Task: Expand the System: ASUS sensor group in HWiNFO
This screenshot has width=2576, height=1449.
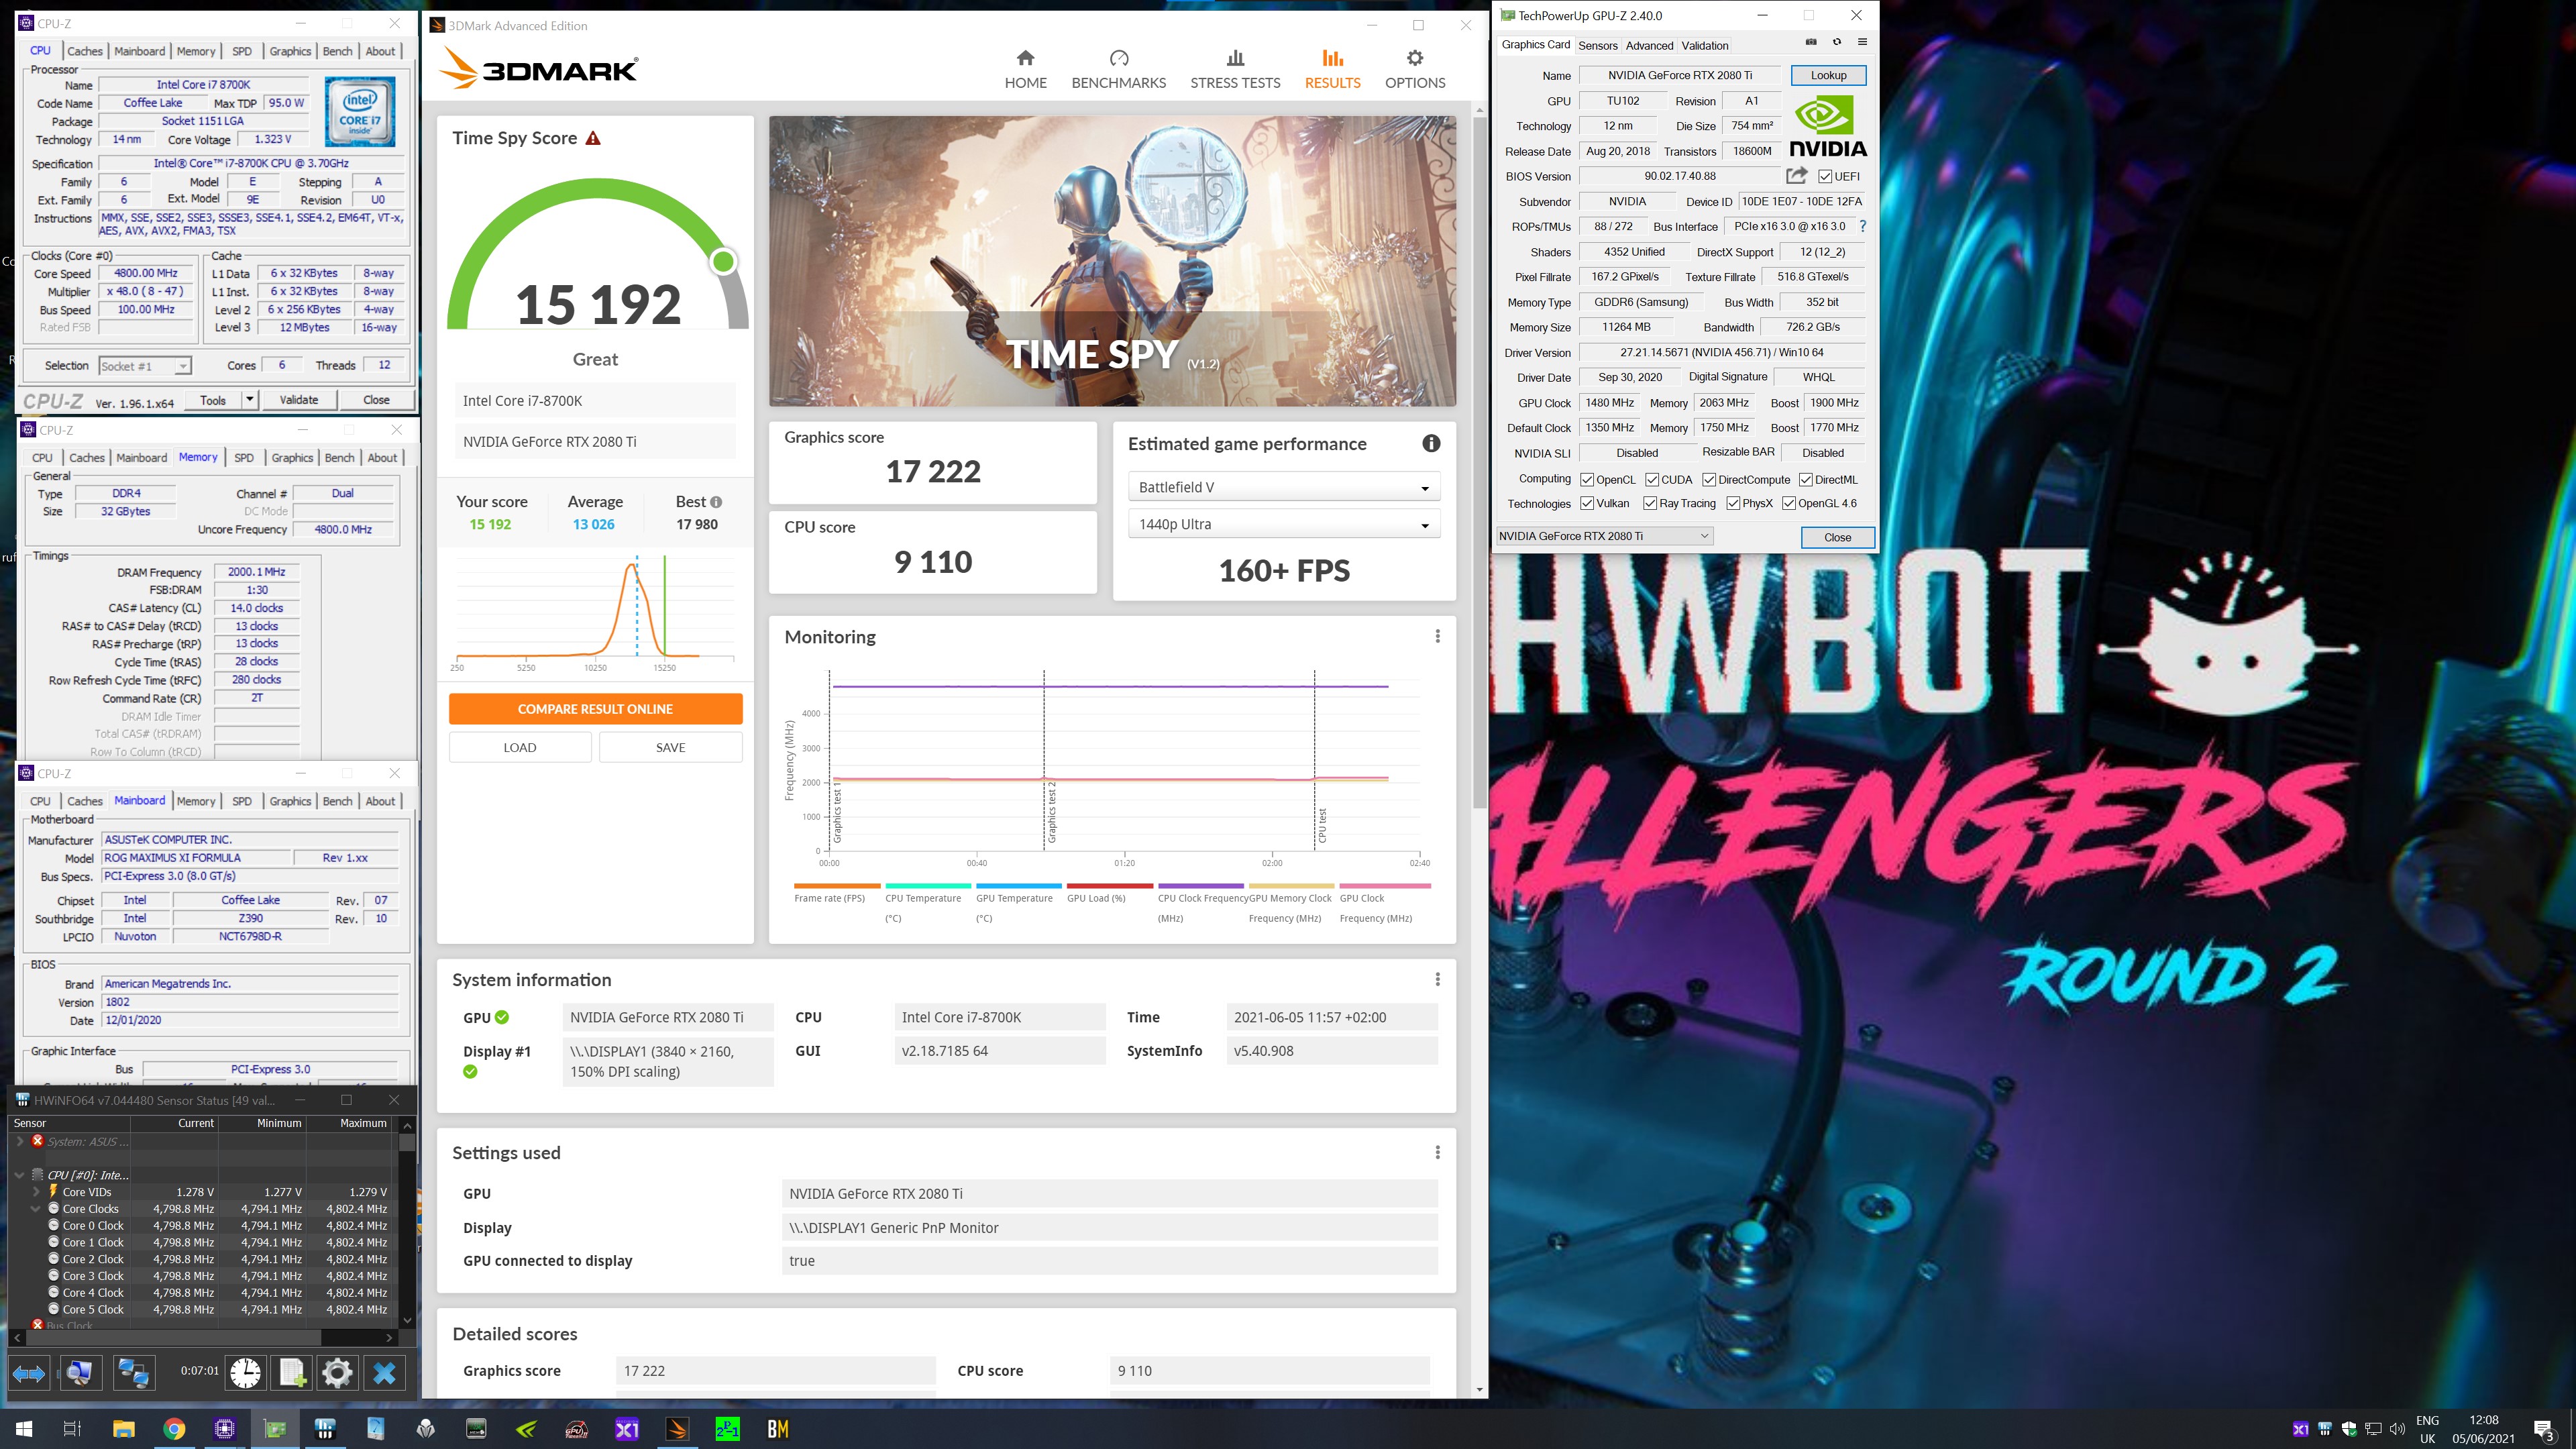Action: [x=19, y=1141]
